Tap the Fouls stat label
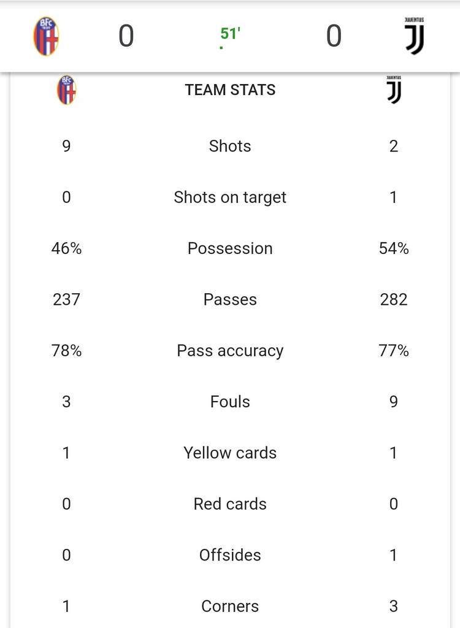The image size is (460, 628). [230, 402]
